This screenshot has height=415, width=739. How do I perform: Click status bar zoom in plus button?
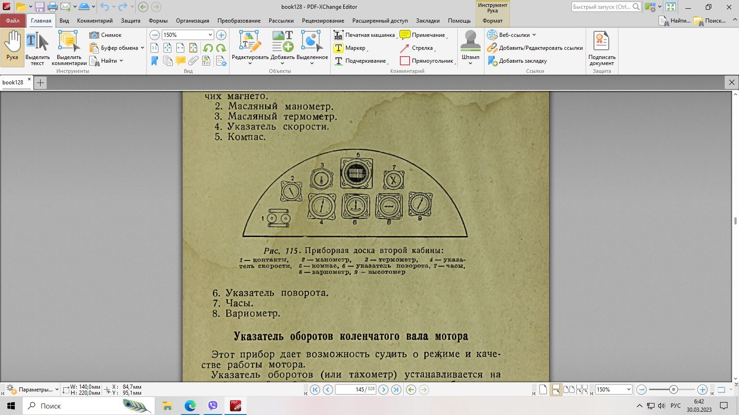[x=703, y=390]
